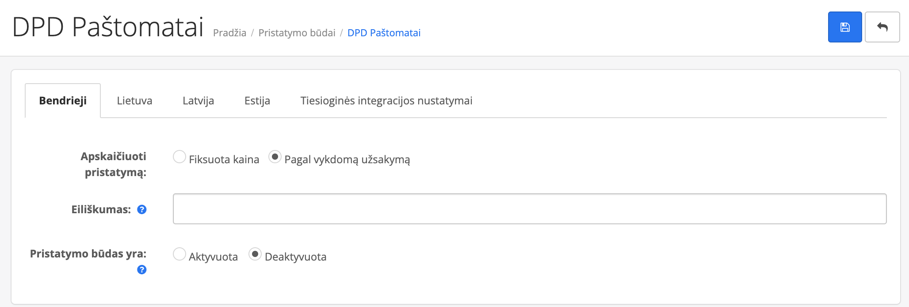Click the Fiksuota kaina label text
This screenshot has height=307, width=909.
[x=224, y=160]
